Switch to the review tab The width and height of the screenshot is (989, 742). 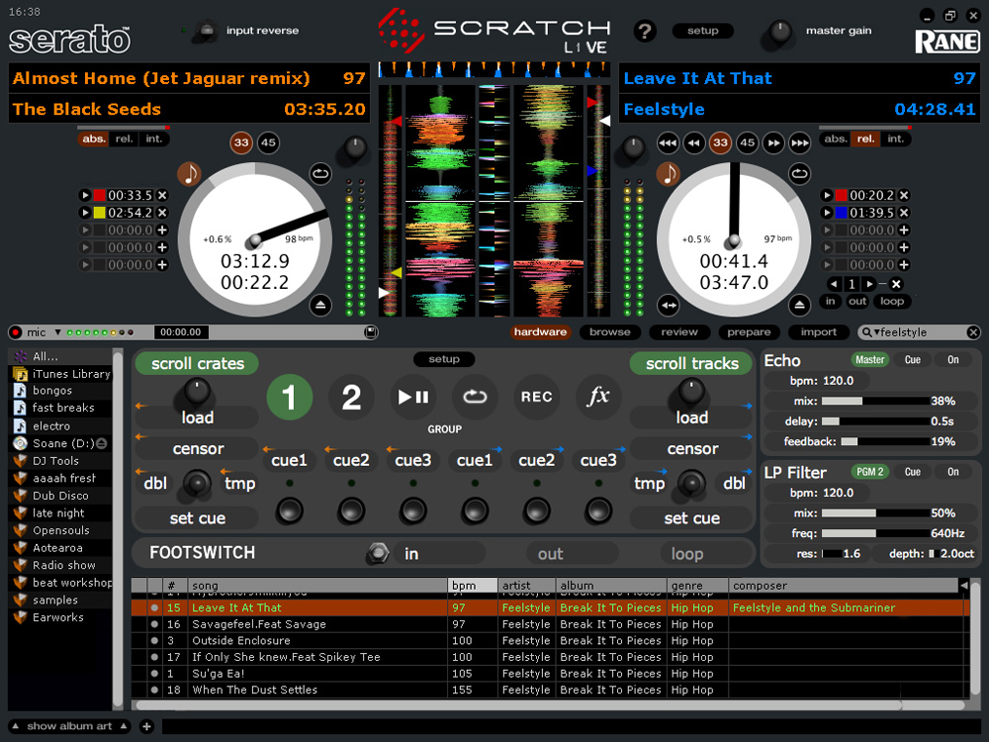(679, 331)
